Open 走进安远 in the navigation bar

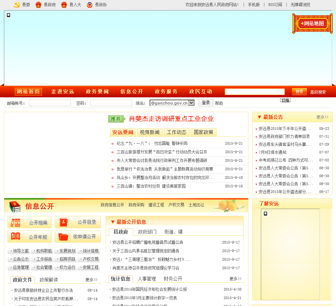coord(63,92)
